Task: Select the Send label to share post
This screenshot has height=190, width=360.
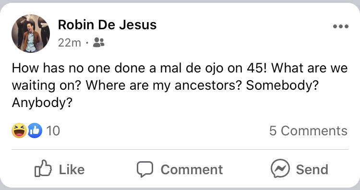Action: pyautogui.click(x=312, y=169)
